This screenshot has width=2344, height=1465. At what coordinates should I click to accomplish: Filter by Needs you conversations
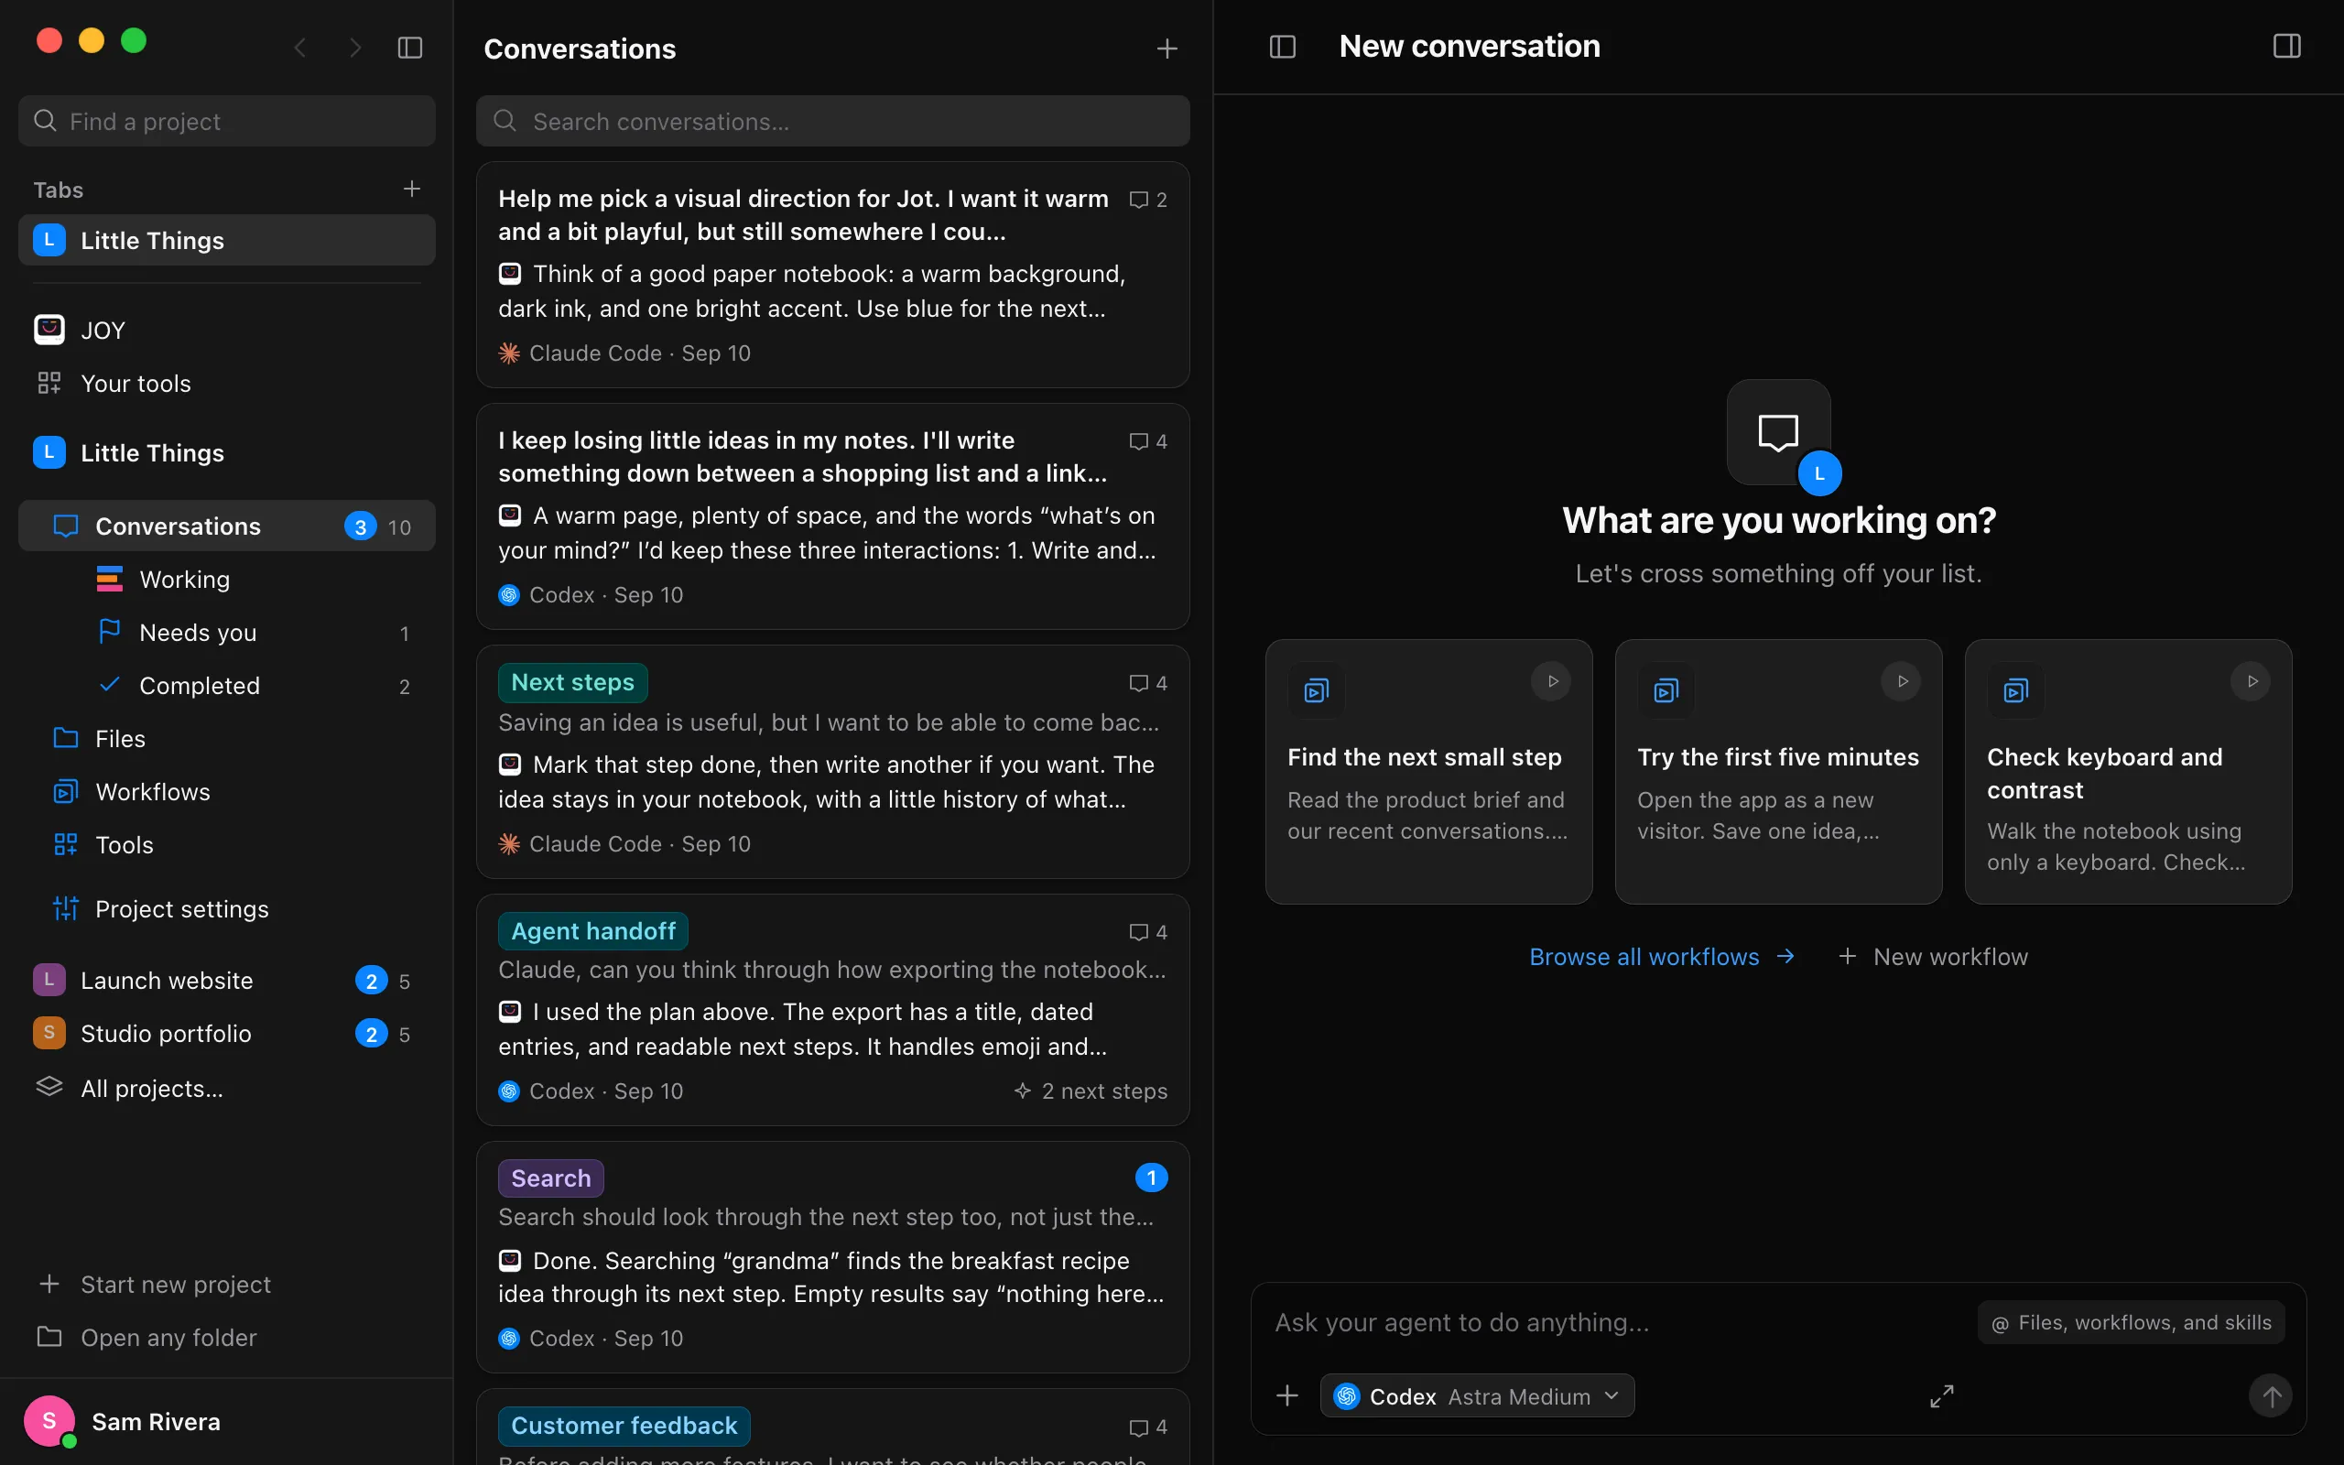pos(227,633)
